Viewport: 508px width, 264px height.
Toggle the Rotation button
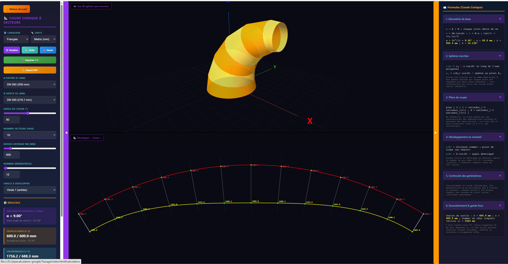coord(12,50)
